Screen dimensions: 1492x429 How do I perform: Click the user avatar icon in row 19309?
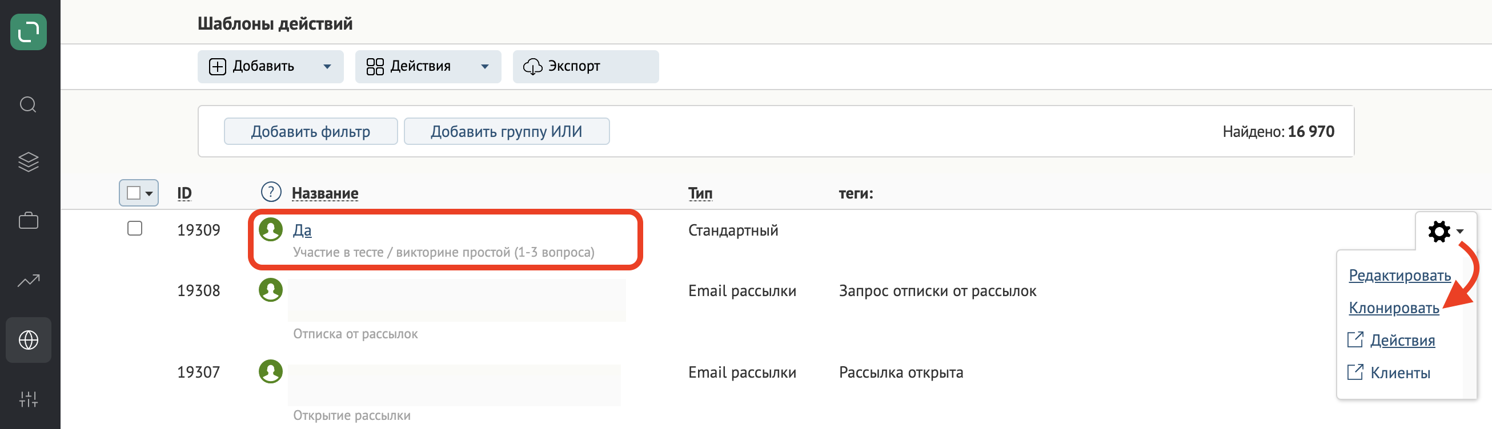[x=271, y=229]
